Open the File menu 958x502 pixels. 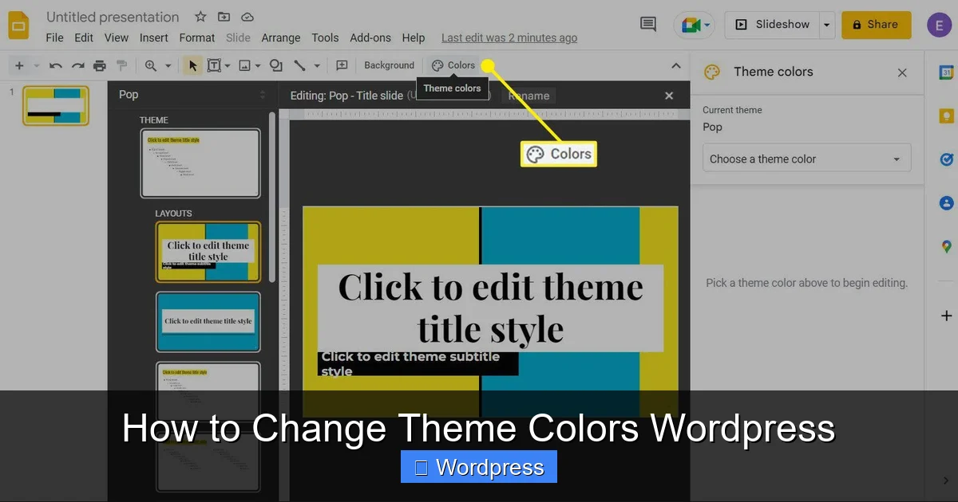coord(54,37)
